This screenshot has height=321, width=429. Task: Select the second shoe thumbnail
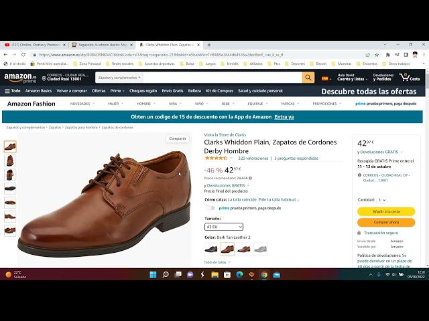tap(10, 160)
